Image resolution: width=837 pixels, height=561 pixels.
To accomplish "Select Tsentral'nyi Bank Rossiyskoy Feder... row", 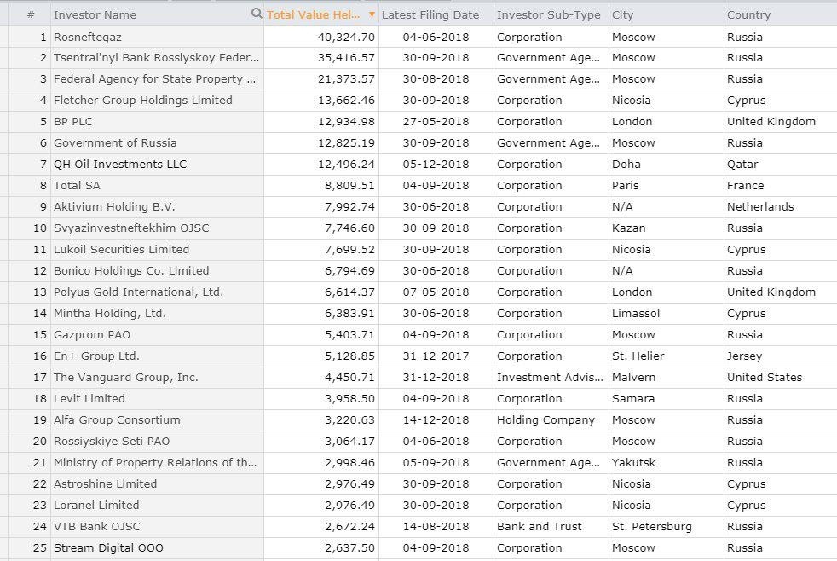I will click(x=156, y=58).
